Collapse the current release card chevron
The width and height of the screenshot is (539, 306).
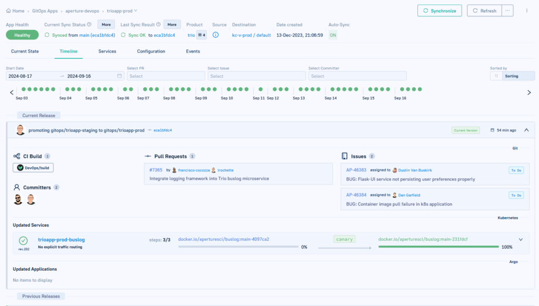[526, 130]
